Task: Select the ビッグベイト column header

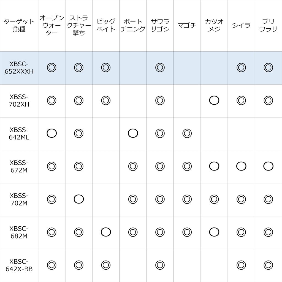Action: [106, 26]
